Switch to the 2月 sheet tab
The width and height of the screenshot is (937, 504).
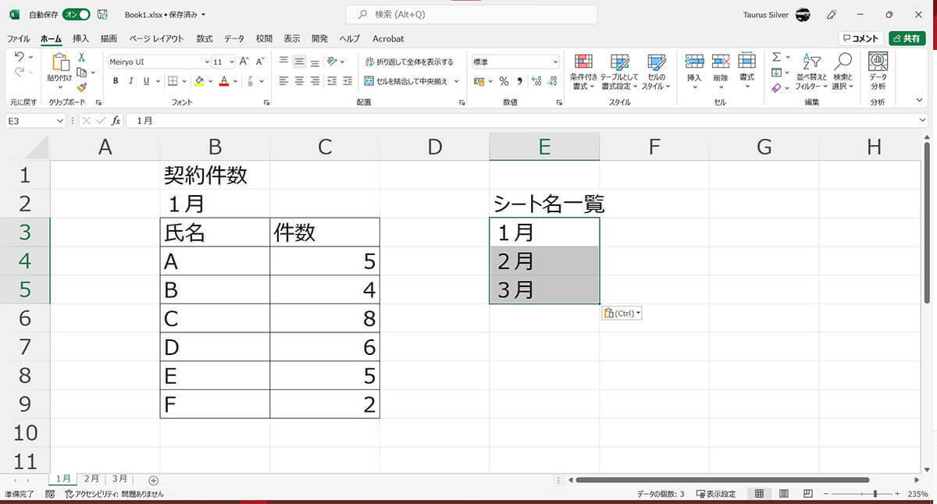coord(91,479)
